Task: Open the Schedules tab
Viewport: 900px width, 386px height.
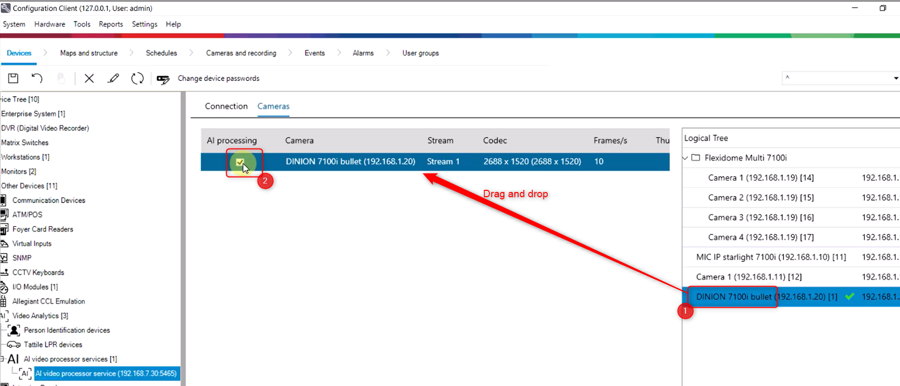Action: click(162, 53)
